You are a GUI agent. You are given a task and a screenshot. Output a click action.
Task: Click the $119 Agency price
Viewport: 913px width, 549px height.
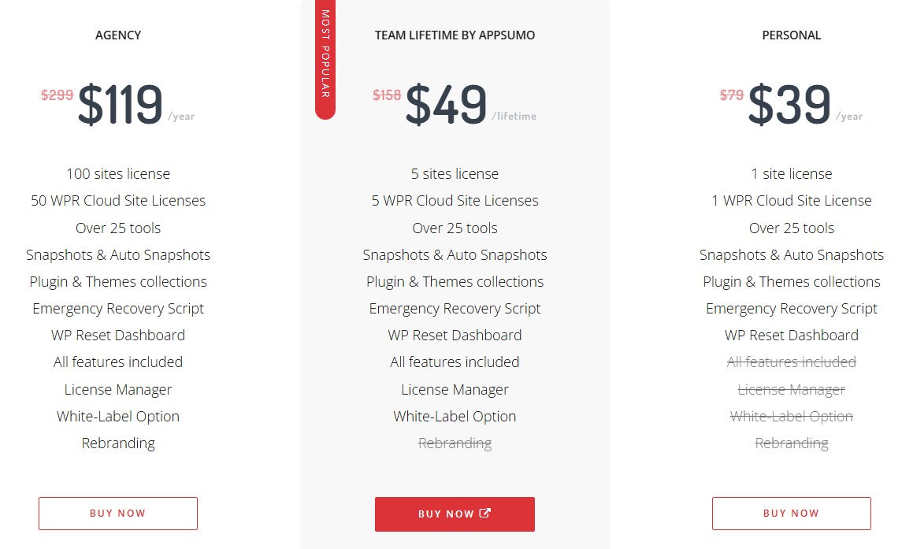(121, 105)
